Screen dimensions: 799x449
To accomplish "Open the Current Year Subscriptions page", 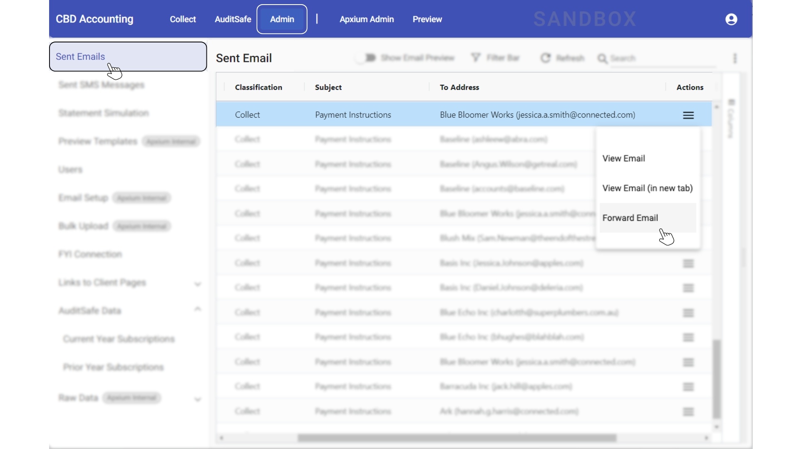I will coord(119,339).
